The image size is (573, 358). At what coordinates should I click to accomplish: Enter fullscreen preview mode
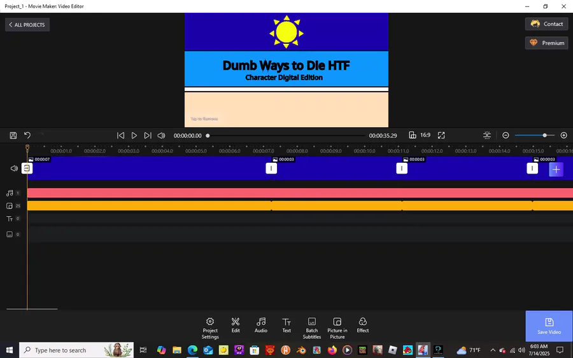pos(441,135)
